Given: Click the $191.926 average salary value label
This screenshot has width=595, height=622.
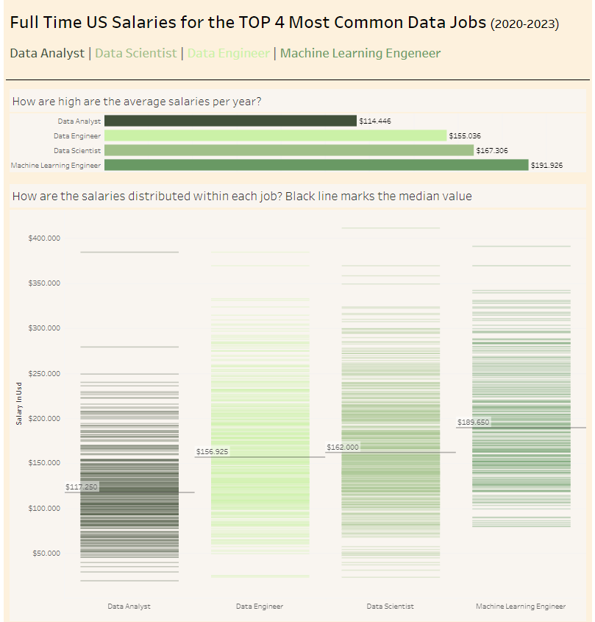Looking at the screenshot, I should [546, 166].
